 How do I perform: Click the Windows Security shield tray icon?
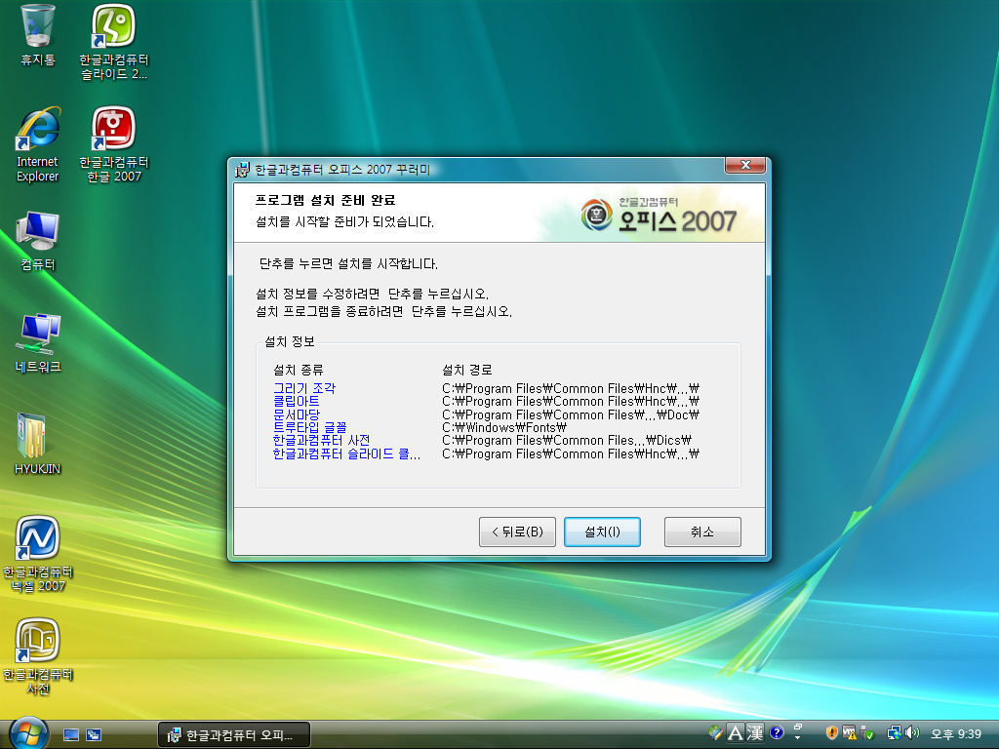[831, 733]
